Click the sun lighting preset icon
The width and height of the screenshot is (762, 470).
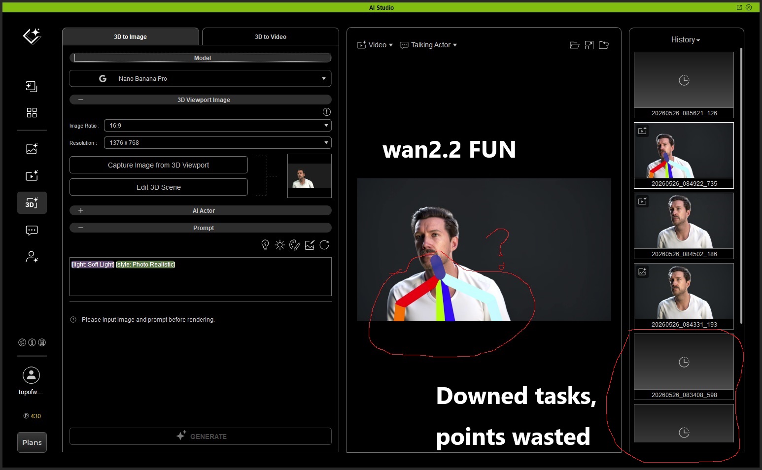(x=280, y=245)
